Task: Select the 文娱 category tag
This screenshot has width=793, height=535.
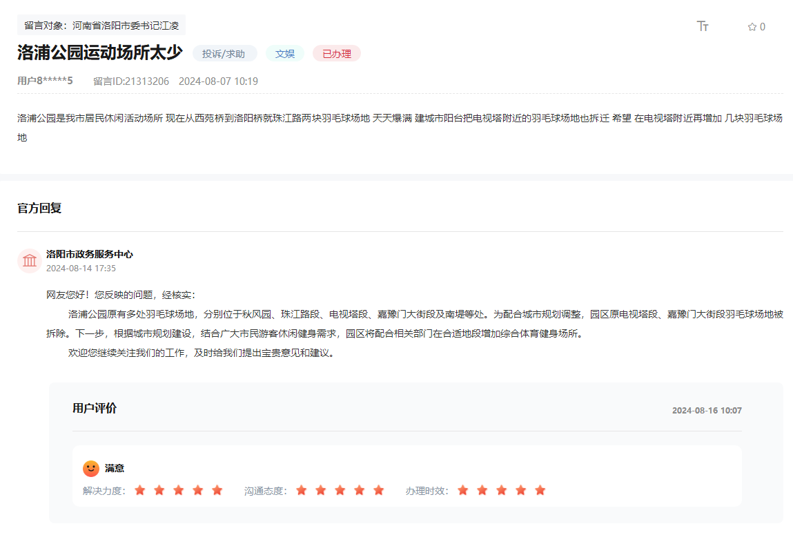Action: [284, 53]
